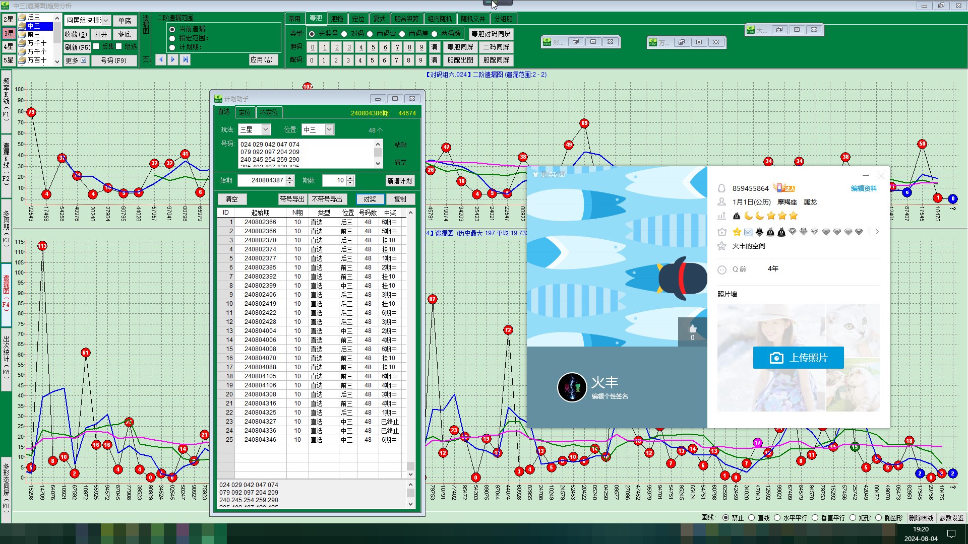Open the 玩法 三星 combo box
The image size is (968, 544).
point(255,129)
